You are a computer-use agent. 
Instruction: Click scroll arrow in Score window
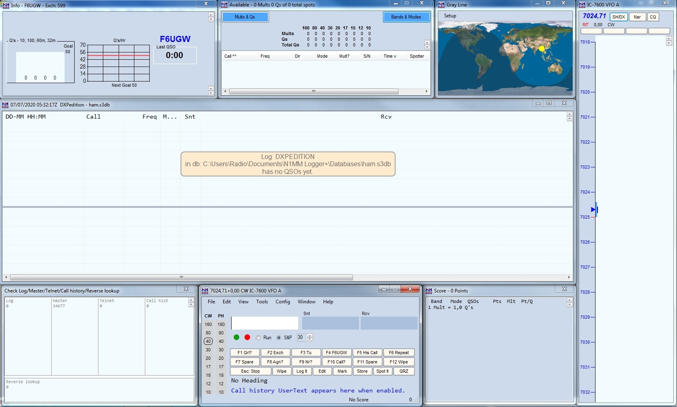(x=569, y=302)
